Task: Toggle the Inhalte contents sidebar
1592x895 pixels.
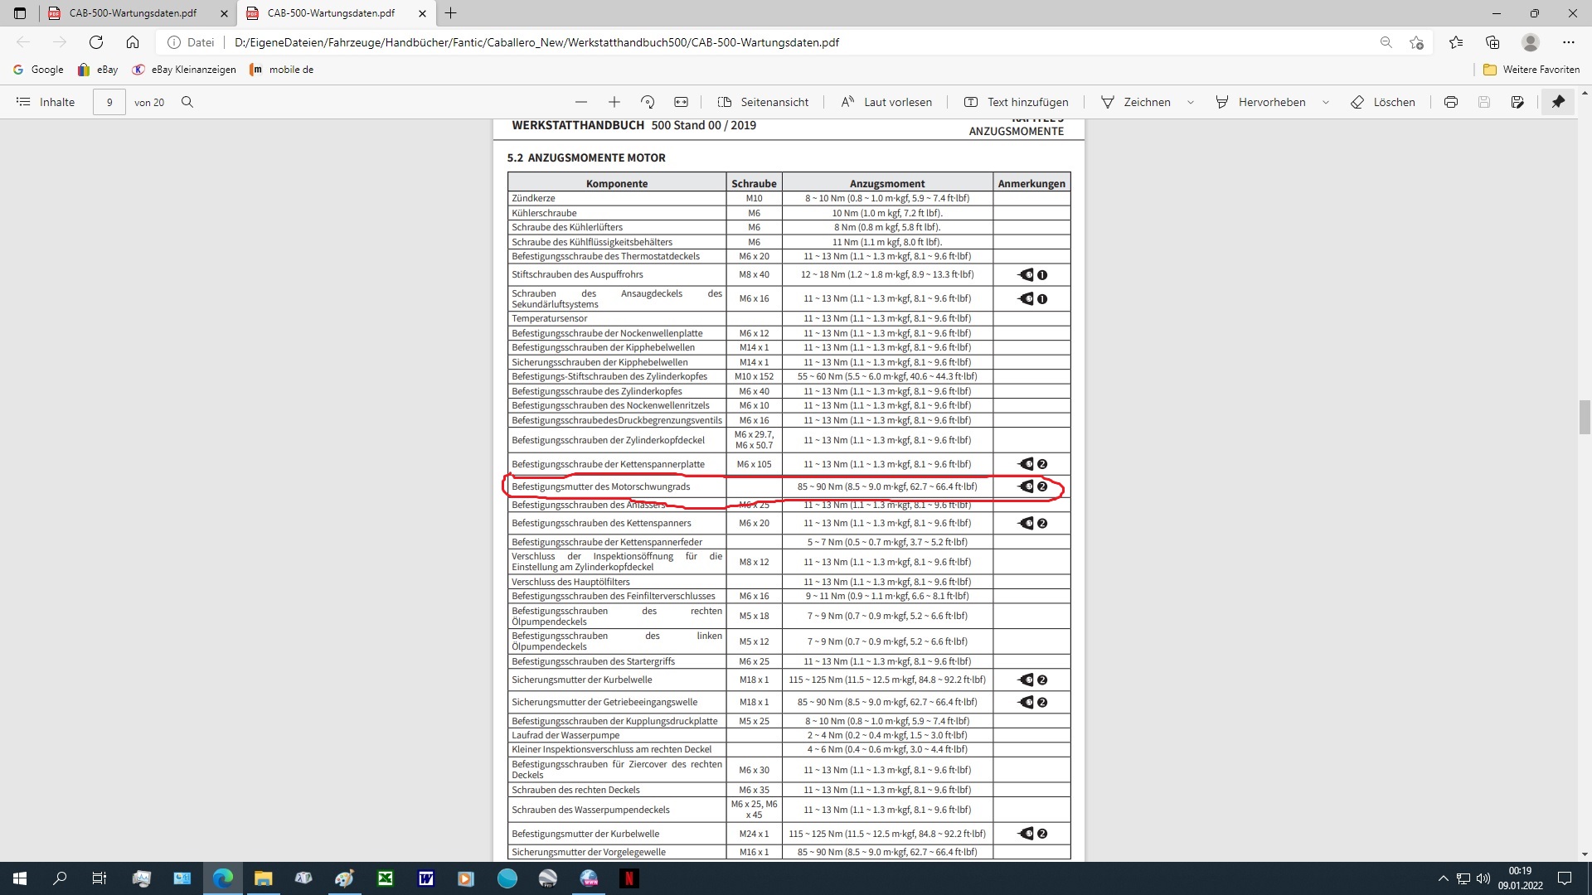Action: [x=46, y=102]
